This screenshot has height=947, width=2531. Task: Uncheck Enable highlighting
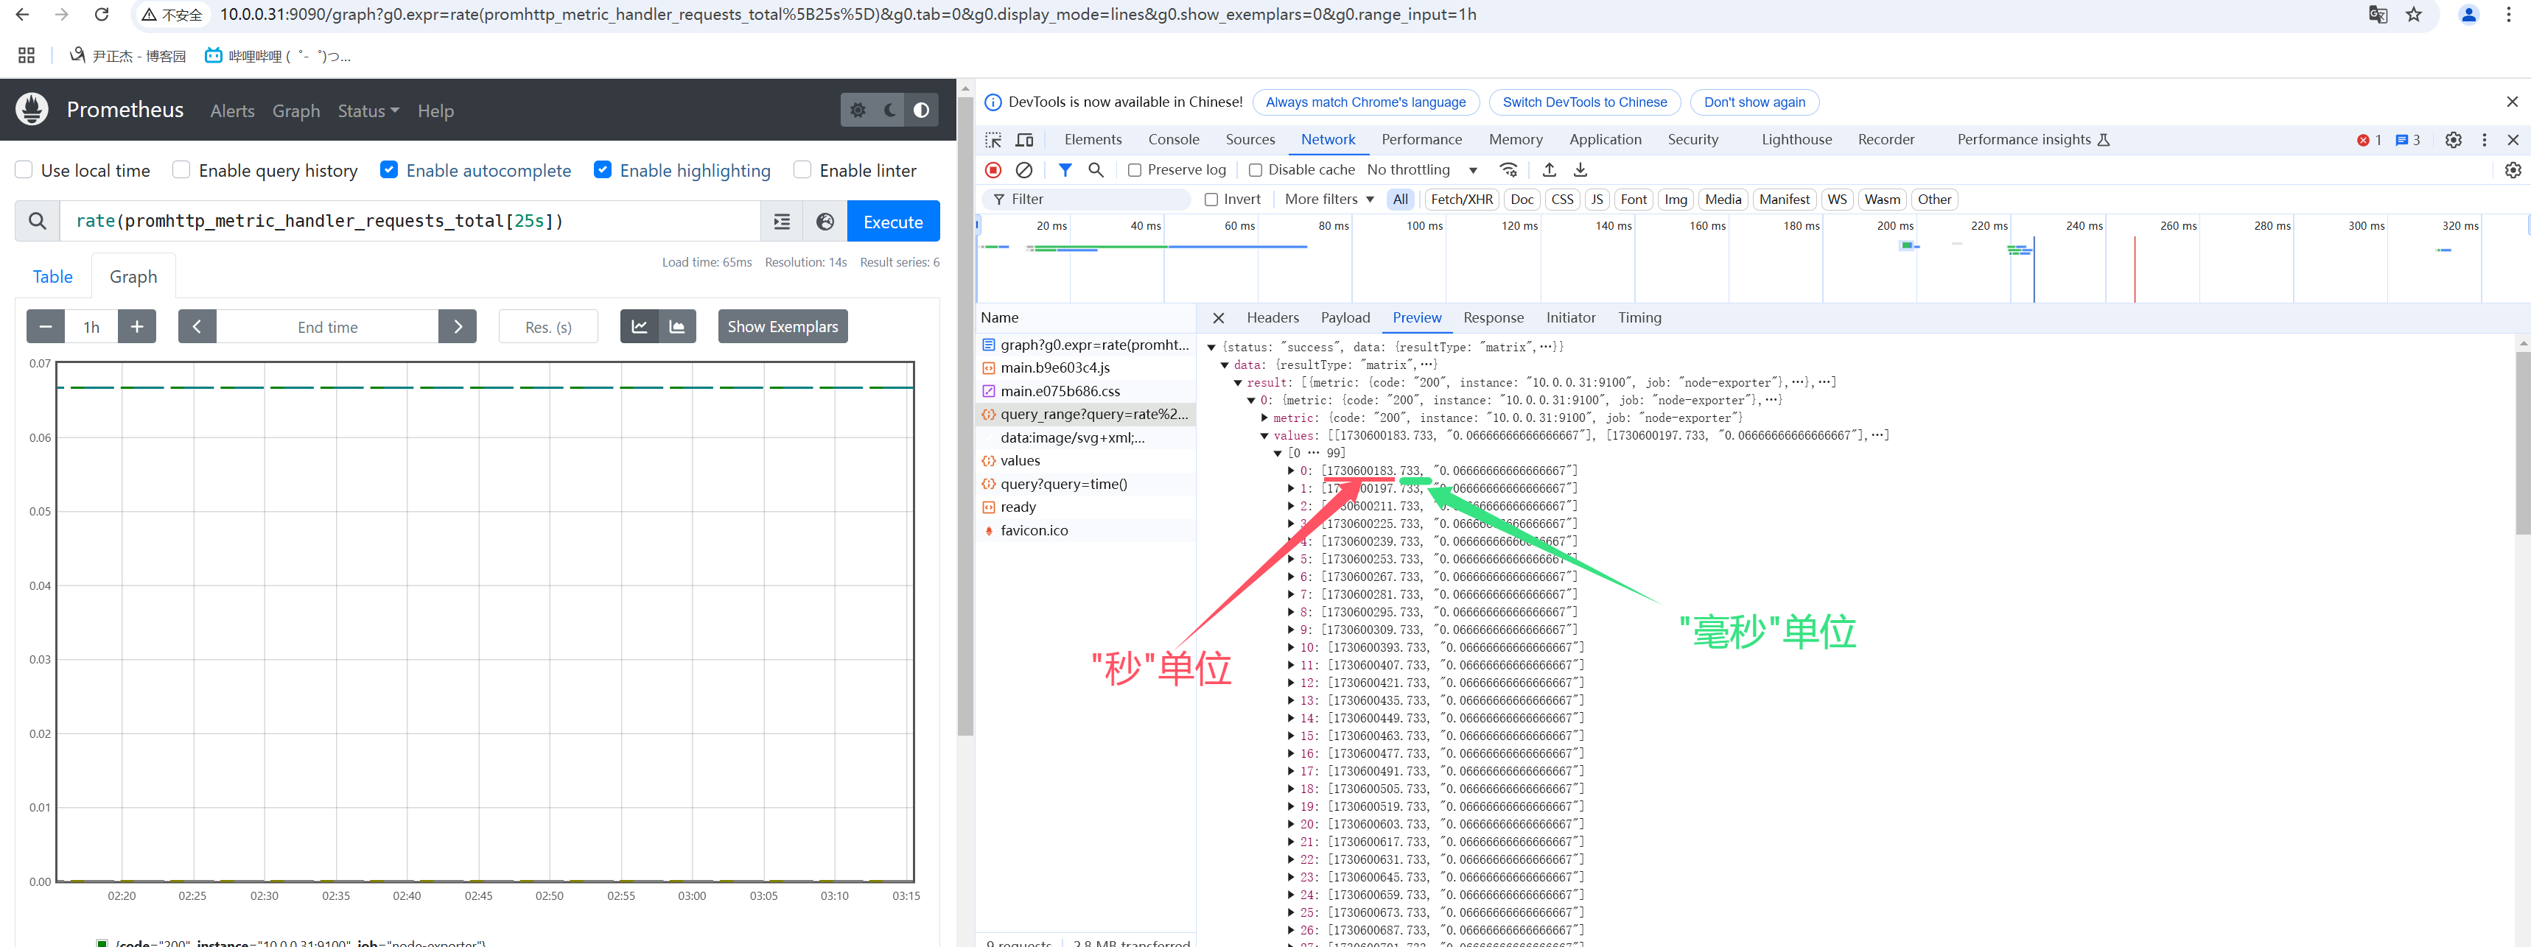[603, 170]
